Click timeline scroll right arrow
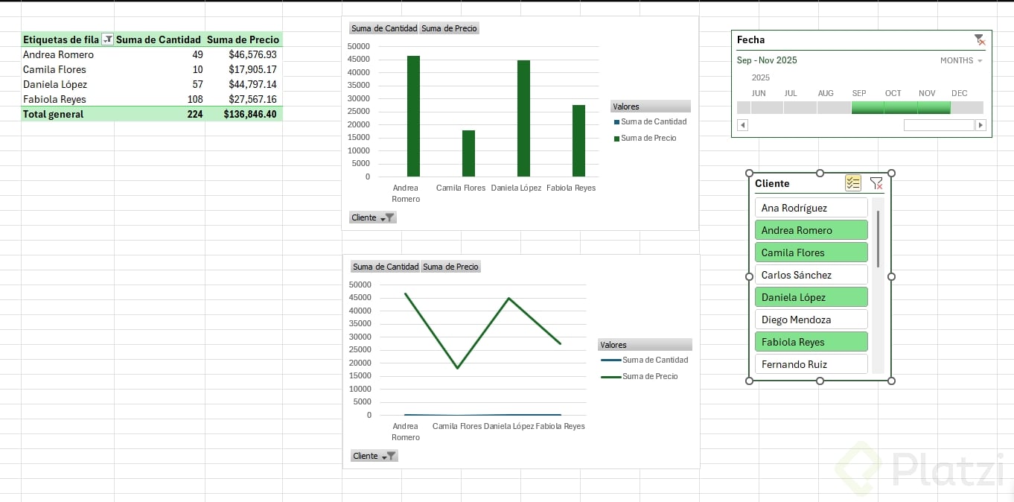The width and height of the screenshot is (1014, 502). [980, 125]
